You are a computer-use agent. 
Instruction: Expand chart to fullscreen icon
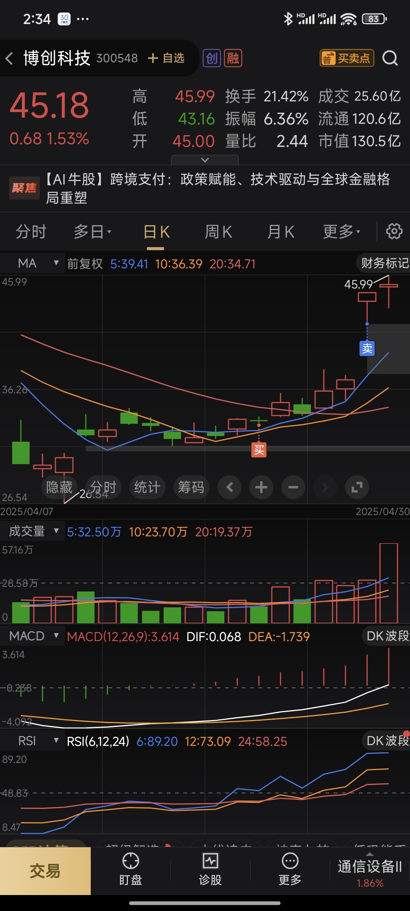tap(357, 487)
